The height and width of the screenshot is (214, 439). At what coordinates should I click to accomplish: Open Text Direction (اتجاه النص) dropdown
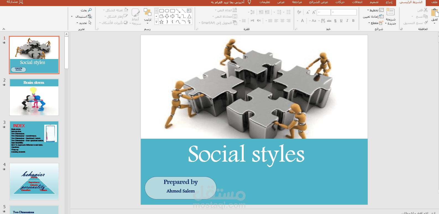point(226,10)
